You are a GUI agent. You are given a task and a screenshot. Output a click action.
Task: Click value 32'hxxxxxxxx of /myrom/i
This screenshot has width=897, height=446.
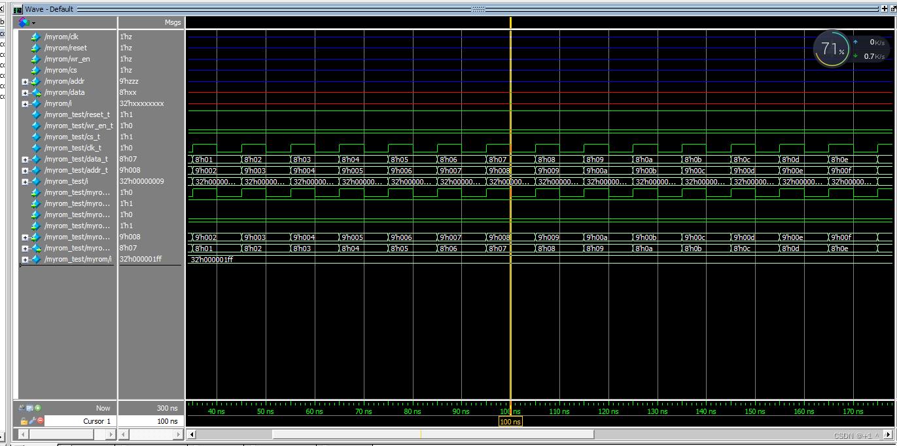[142, 103]
